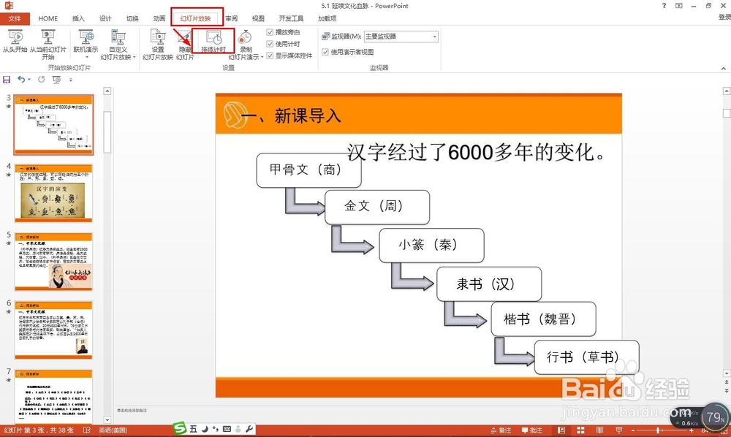Open the 监视器(M) monitor dropdown

(433, 36)
